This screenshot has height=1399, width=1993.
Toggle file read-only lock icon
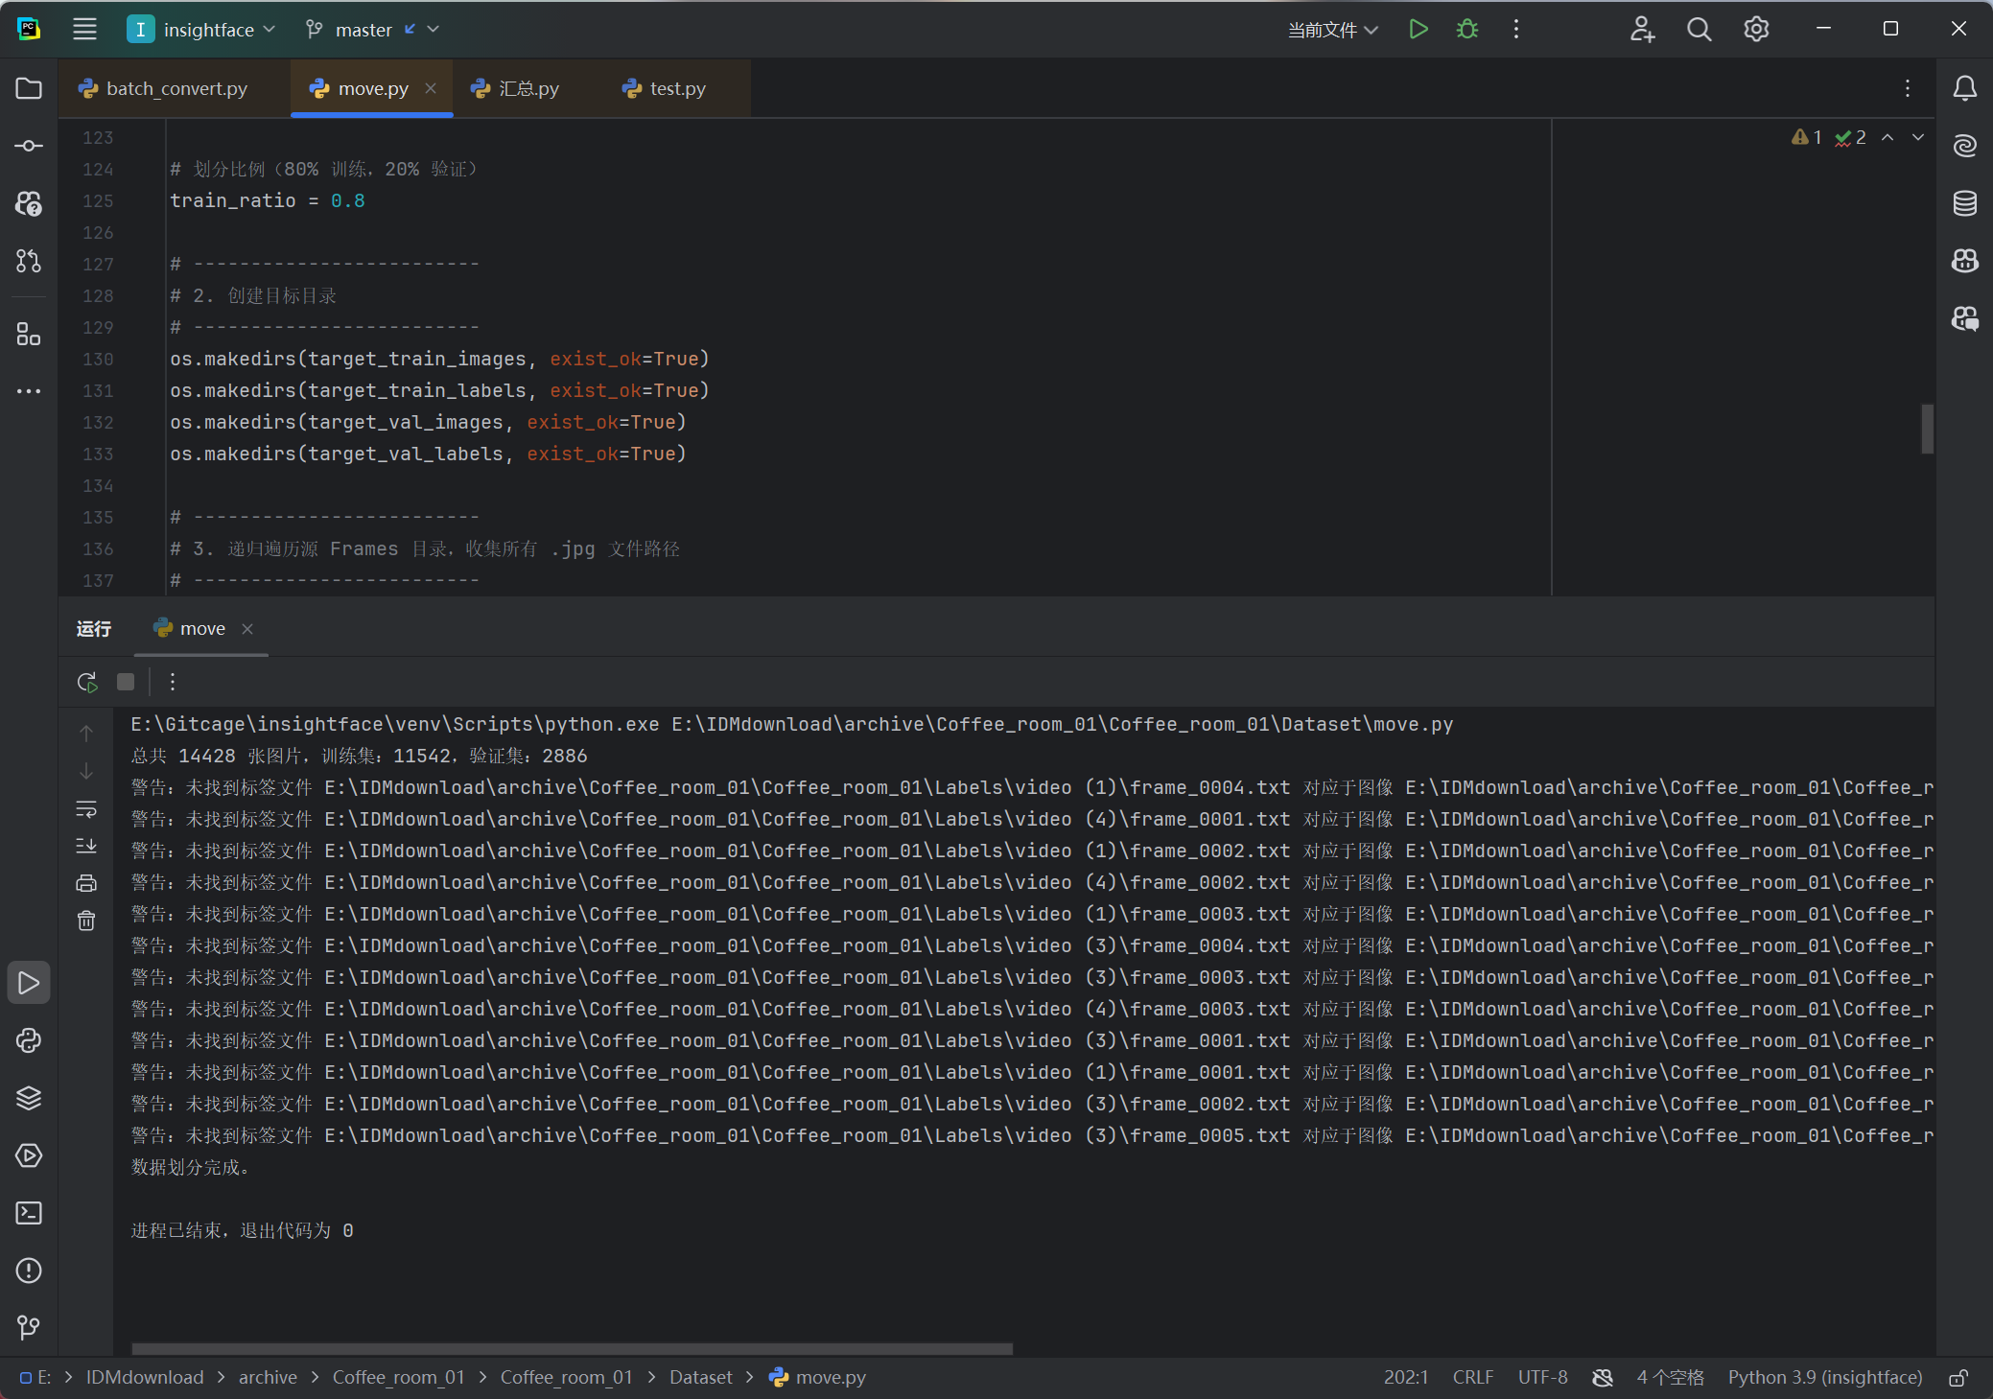tap(1958, 1378)
